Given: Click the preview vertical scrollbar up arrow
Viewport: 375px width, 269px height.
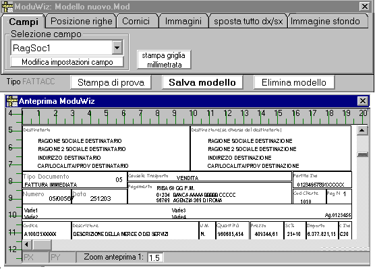Looking at the screenshot, I should [x=362, y=130].
